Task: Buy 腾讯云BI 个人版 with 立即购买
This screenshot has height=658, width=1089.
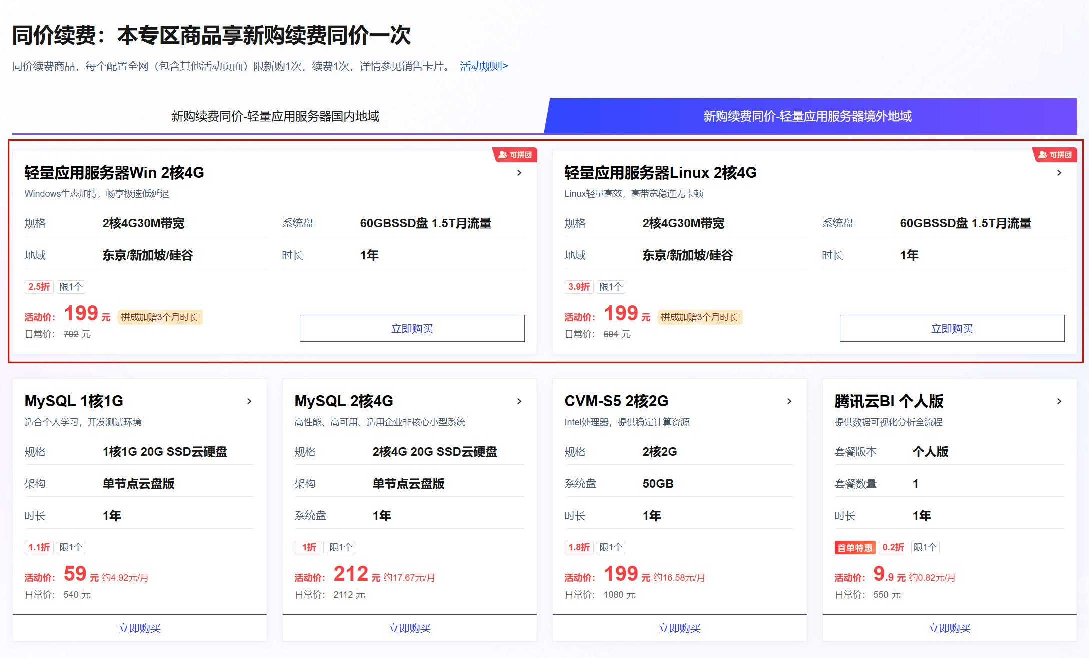Action: pyautogui.click(x=950, y=628)
